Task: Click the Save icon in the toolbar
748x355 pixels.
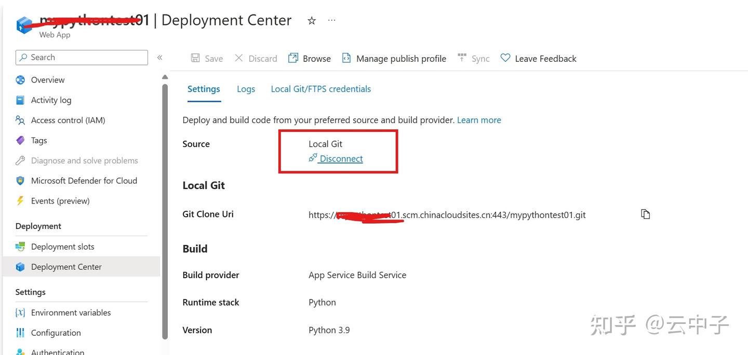Action: 206,58
